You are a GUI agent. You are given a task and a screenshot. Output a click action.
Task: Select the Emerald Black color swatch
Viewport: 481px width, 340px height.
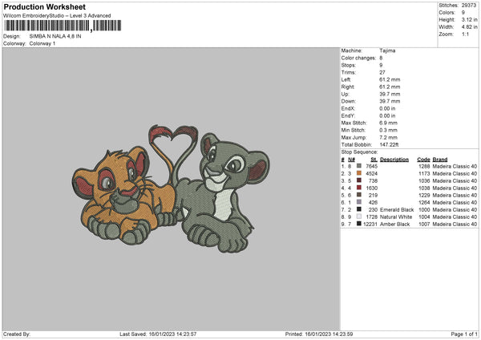[358, 209]
